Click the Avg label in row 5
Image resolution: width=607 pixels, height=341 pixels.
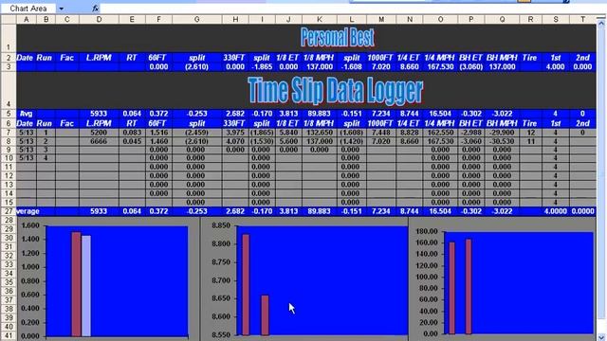pyautogui.click(x=26, y=114)
